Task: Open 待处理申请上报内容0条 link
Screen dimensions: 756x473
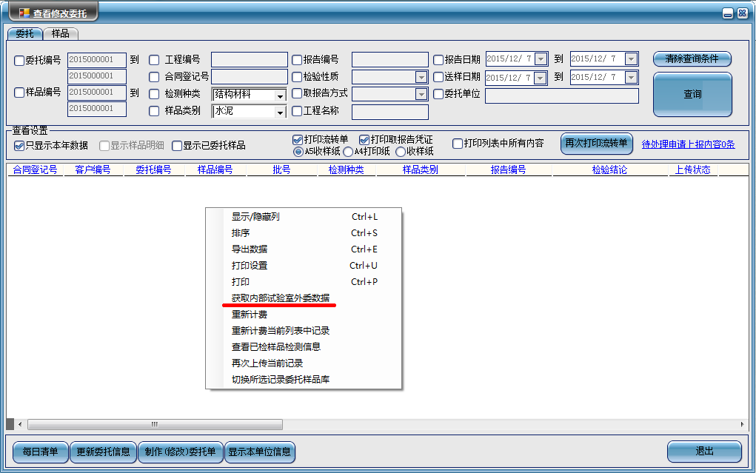Action: click(688, 144)
